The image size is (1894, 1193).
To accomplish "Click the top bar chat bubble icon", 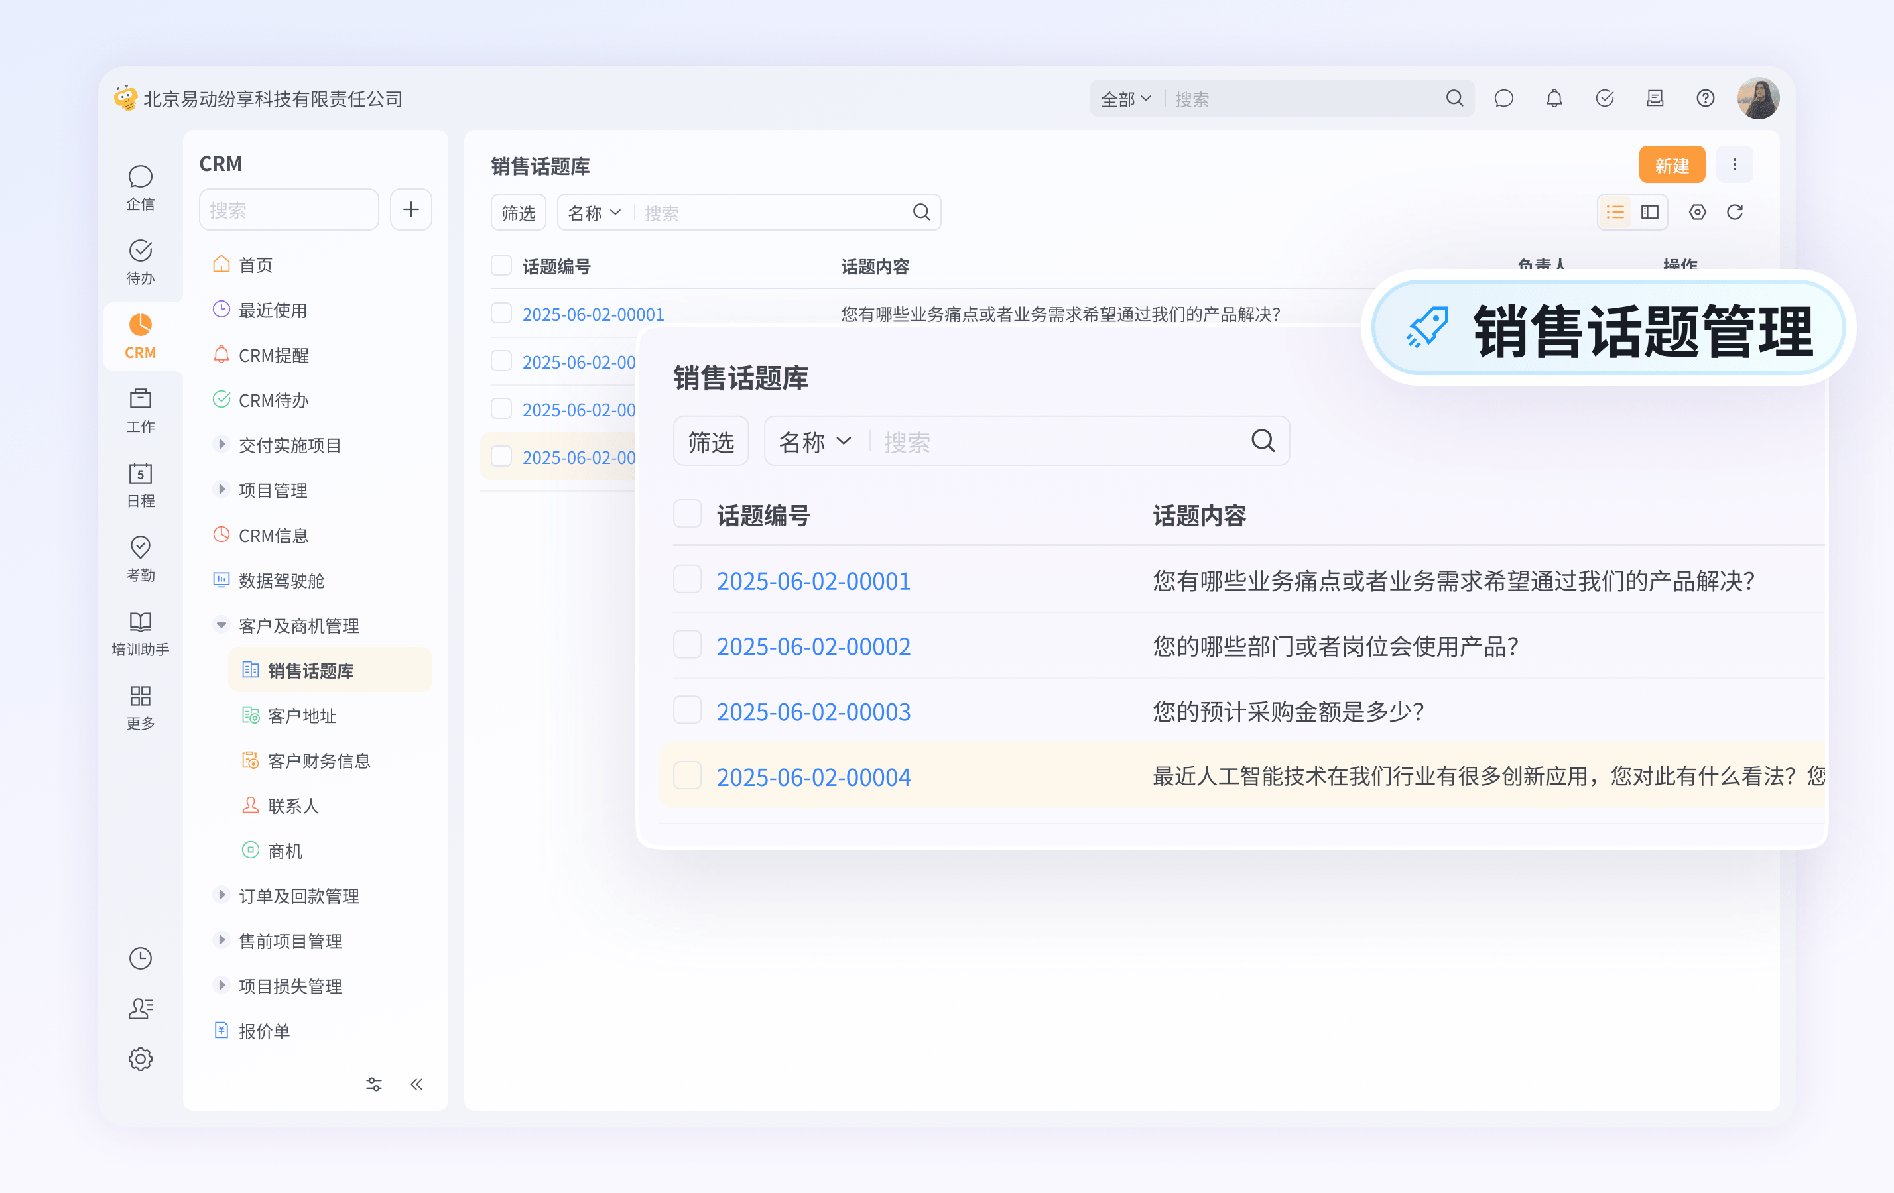I will coord(1503,98).
